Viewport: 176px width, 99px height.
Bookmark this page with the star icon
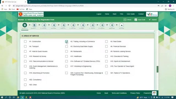click(166, 6)
